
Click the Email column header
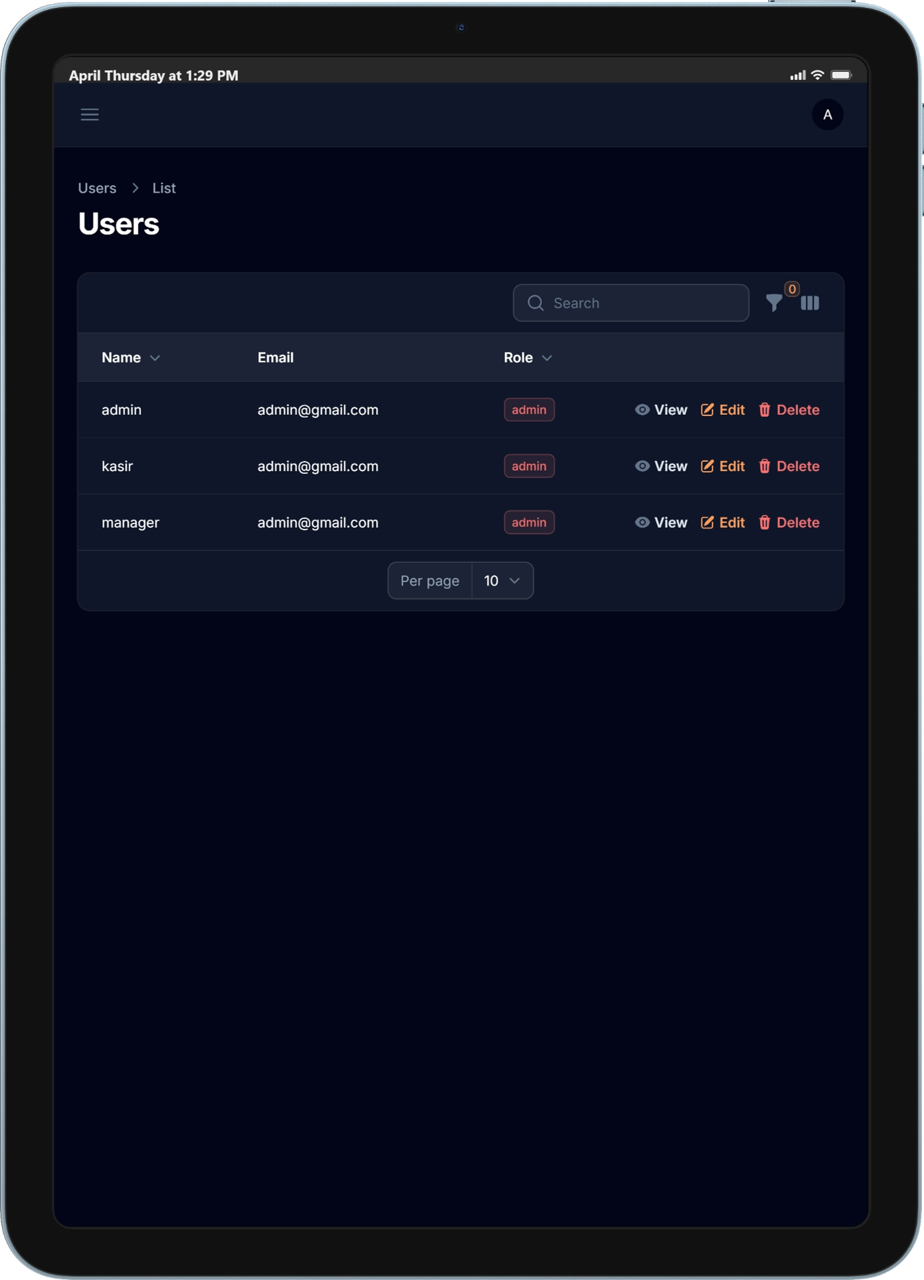[275, 358]
